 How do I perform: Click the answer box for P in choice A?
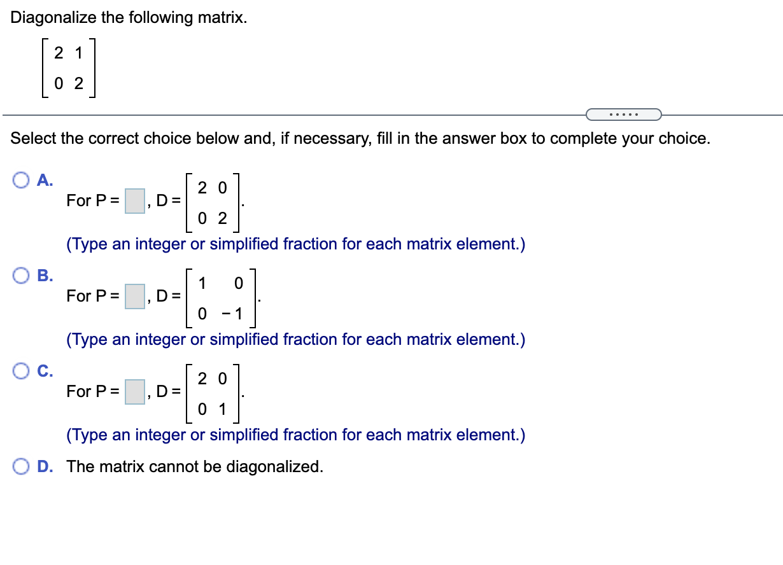click(134, 202)
